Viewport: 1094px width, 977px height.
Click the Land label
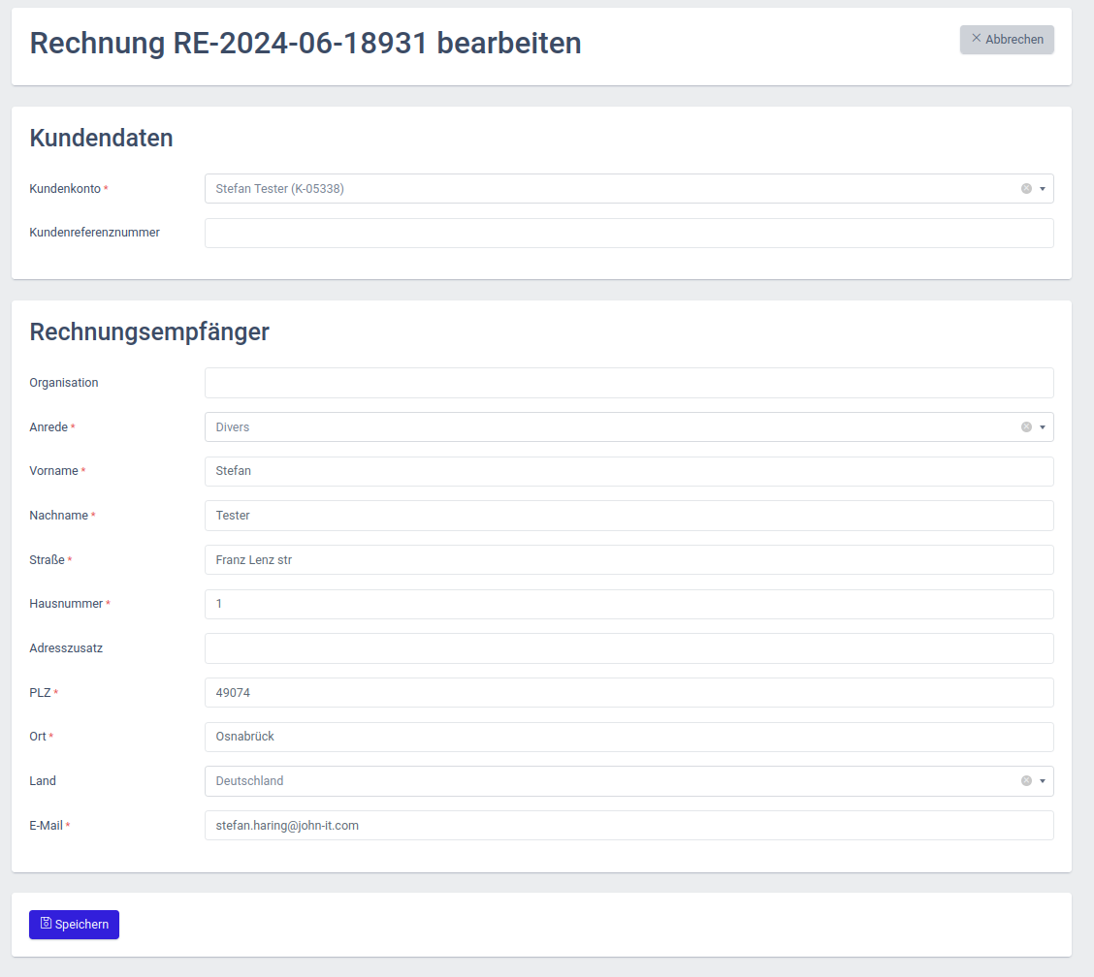43,781
